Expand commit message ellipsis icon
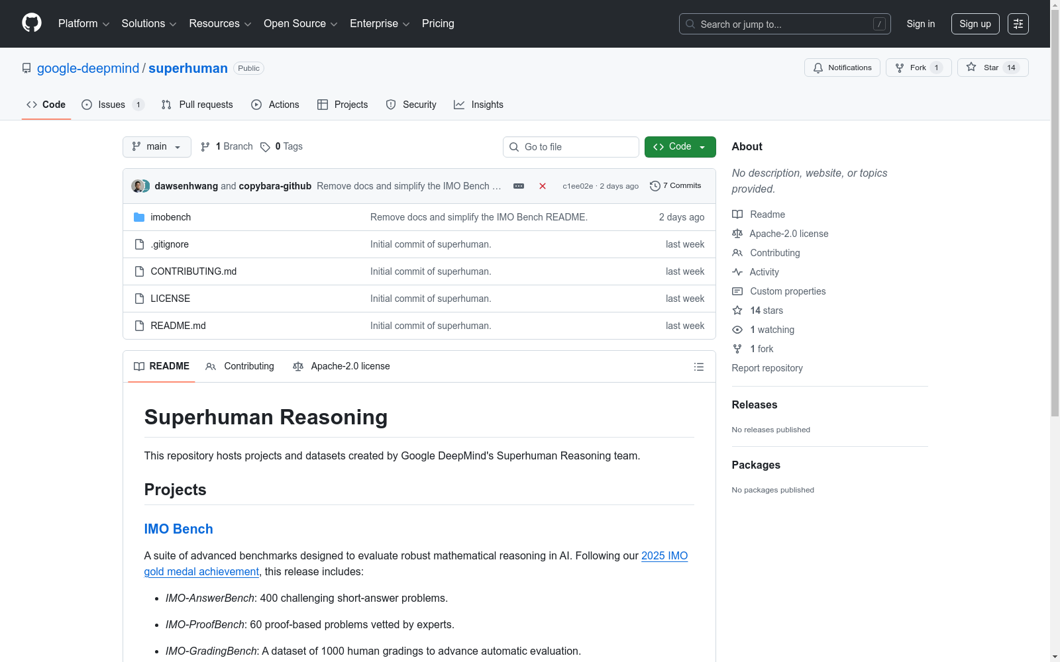The width and height of the screenshot is (1060, 662). 519,186
